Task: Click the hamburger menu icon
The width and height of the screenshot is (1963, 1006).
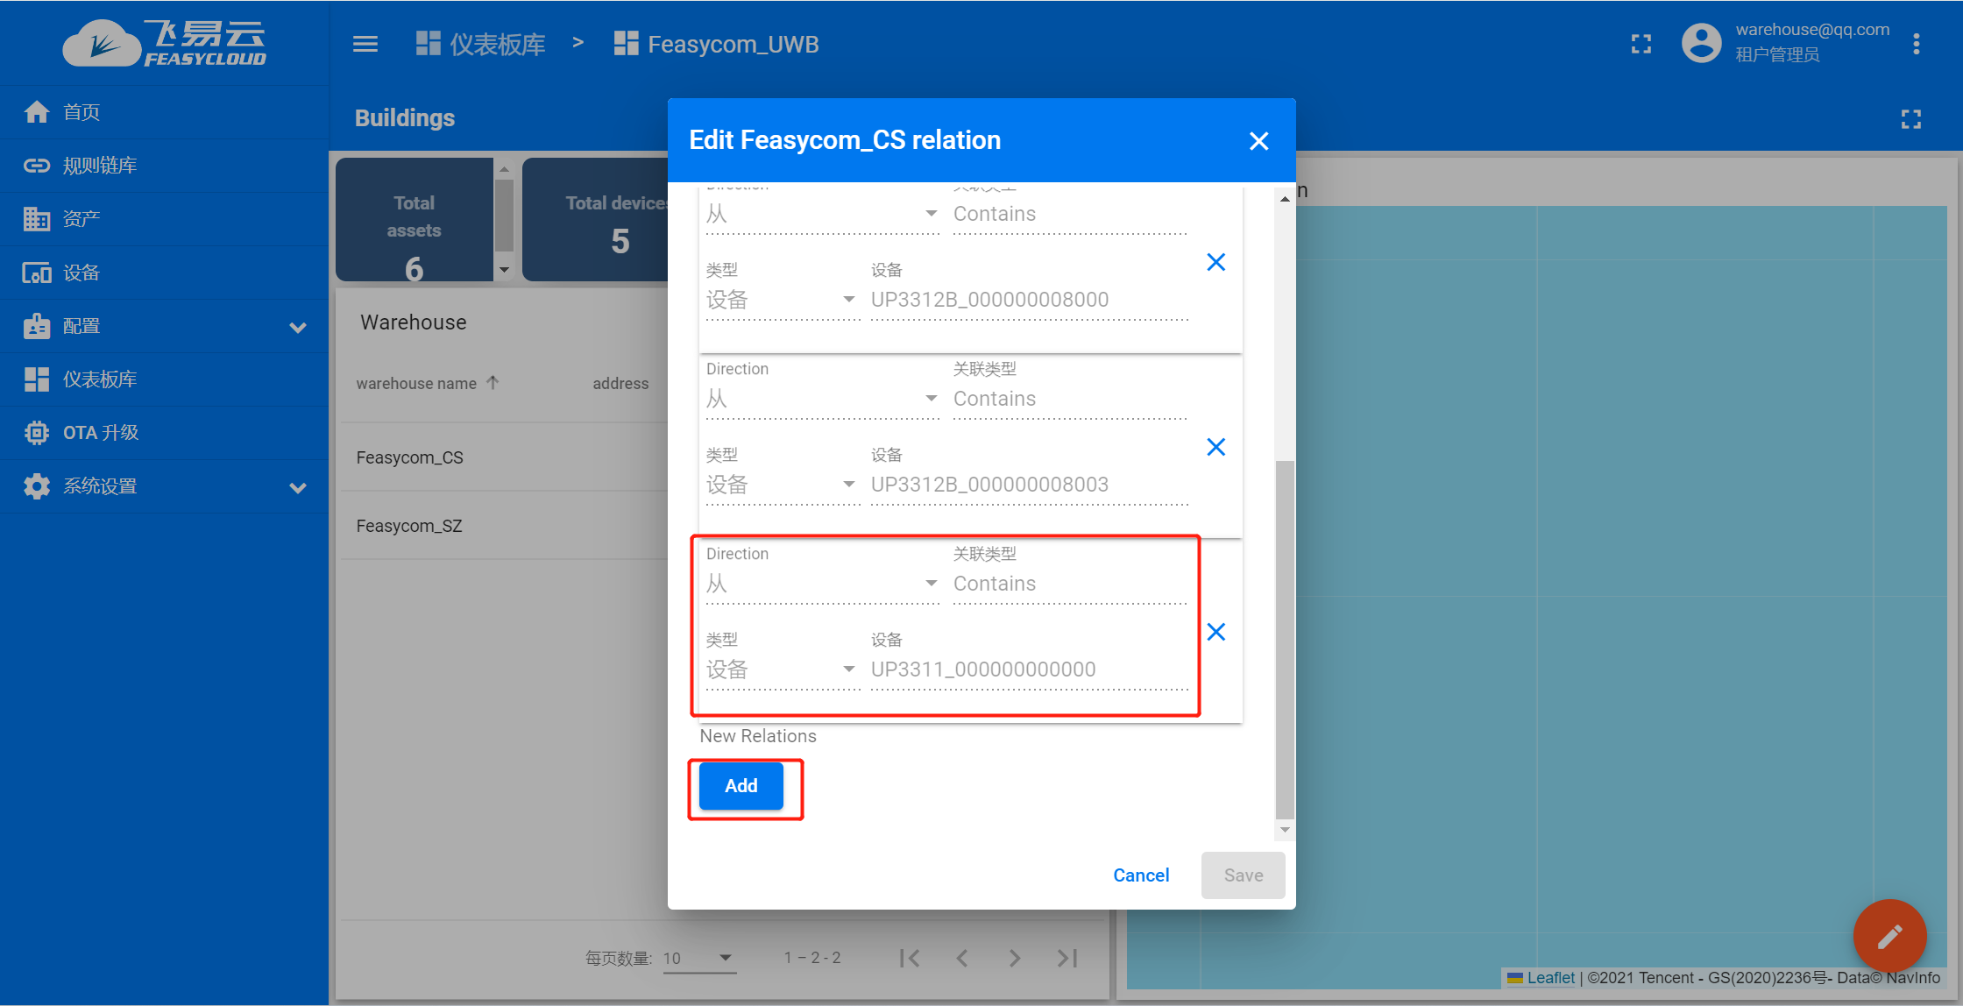Action: (365, 44)
